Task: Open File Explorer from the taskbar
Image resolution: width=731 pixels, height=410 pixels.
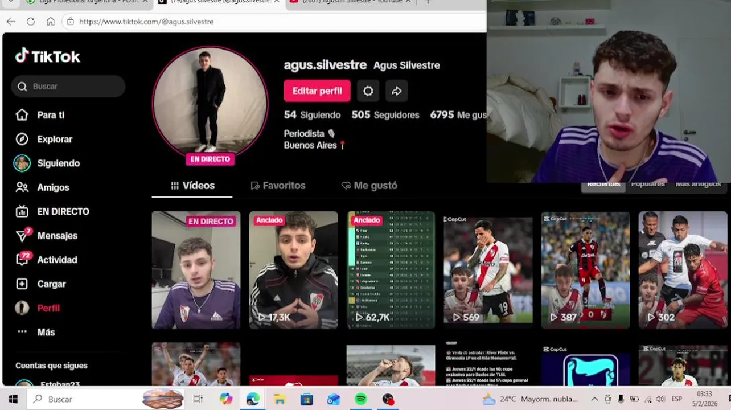Action: coord(280,399)
